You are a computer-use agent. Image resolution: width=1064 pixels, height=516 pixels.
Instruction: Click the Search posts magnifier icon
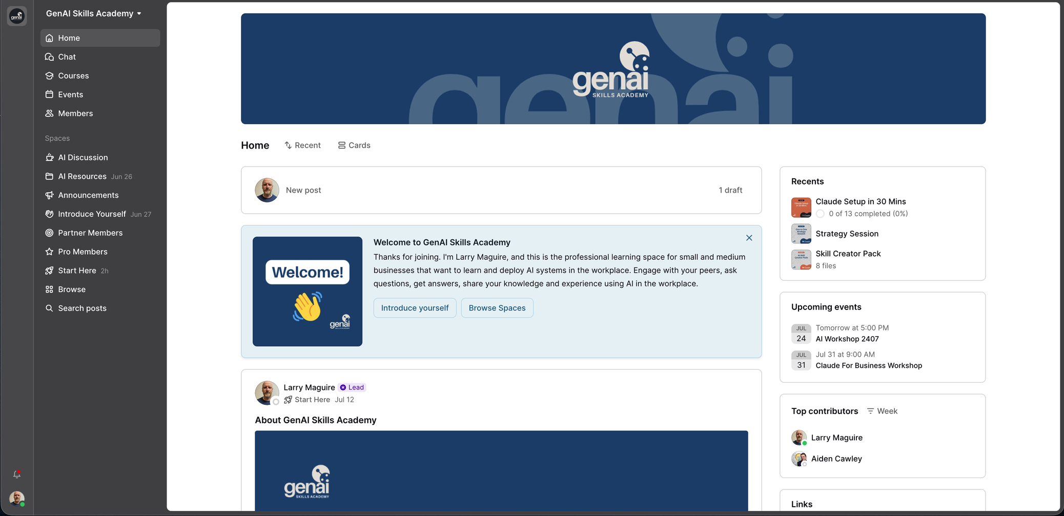(49, 308)
